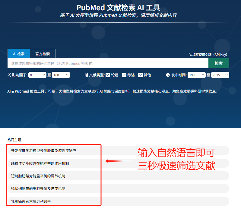Toggle the 论著 checkbox
Image resolution: width=241 pixels, height=212 pixels.
[x=108, y=75]
